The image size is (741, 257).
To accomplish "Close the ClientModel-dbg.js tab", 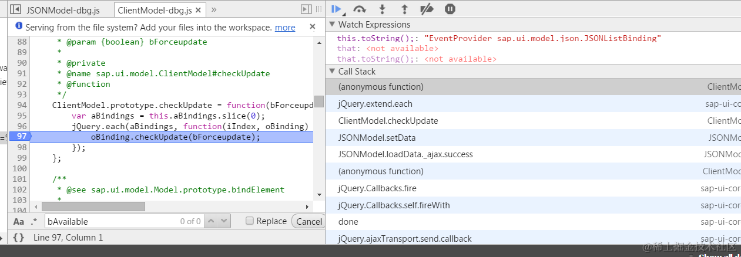I will click(x=199, y=10).
